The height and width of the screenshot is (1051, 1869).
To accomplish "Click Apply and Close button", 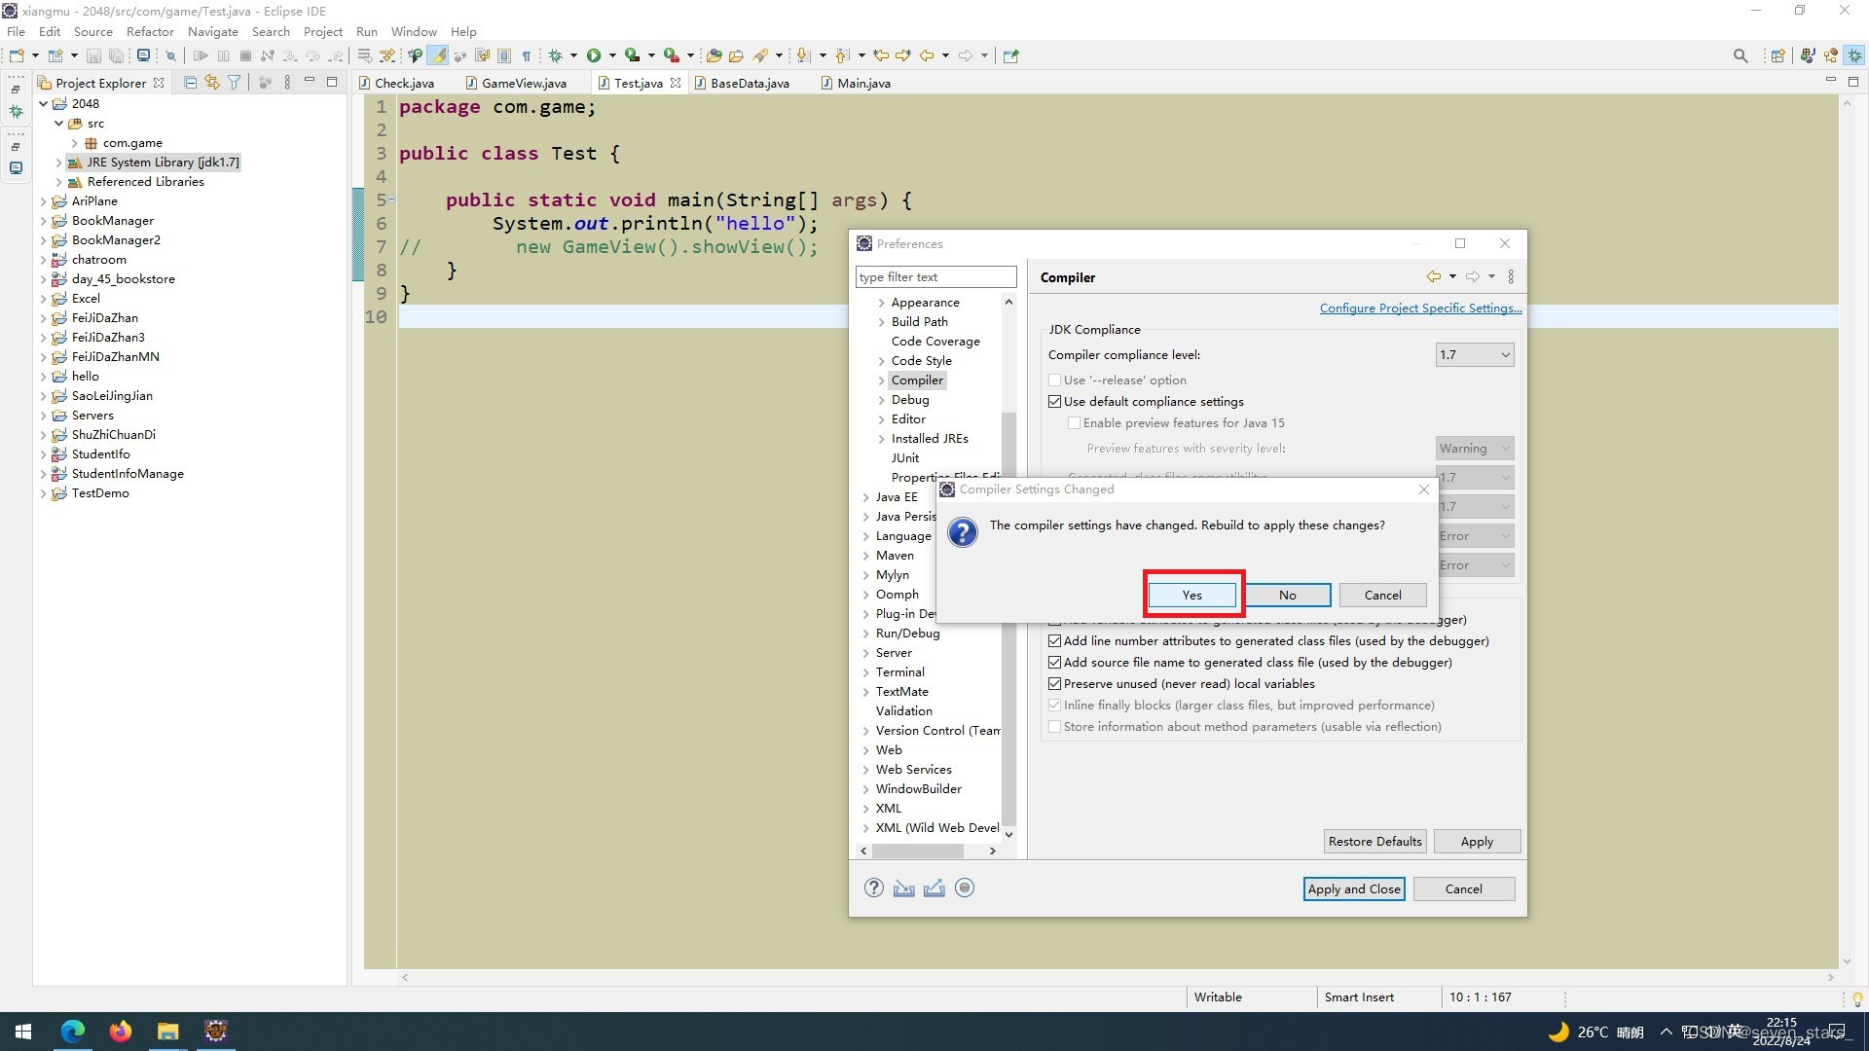I will click(x=1353, y=888).
